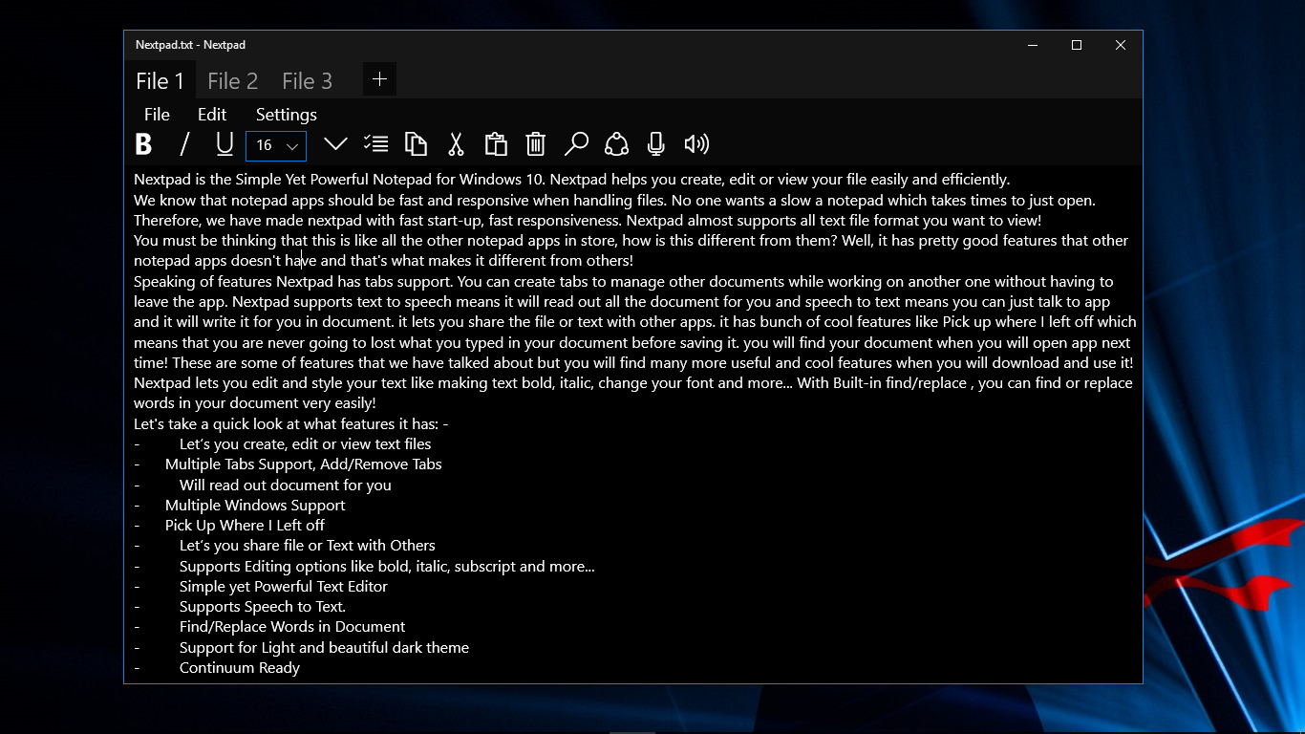Click the Paste clipboard icon
The height and width of the screenshot is (734, 1305).
(x=496, y=144)
